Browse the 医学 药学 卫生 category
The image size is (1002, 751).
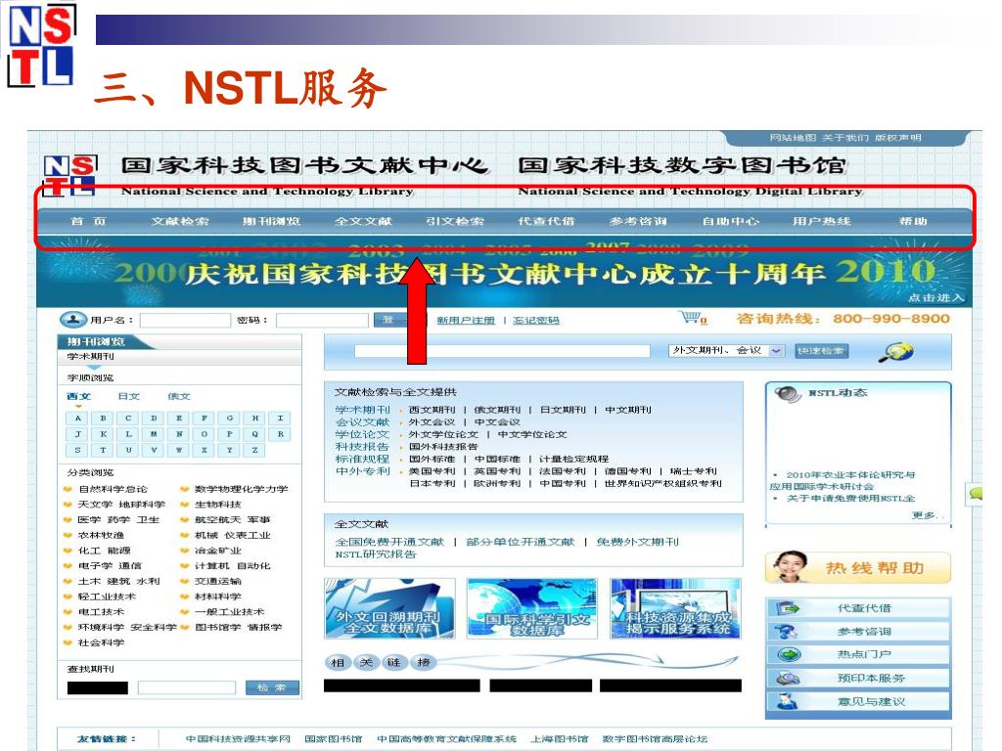click(118, 520)
